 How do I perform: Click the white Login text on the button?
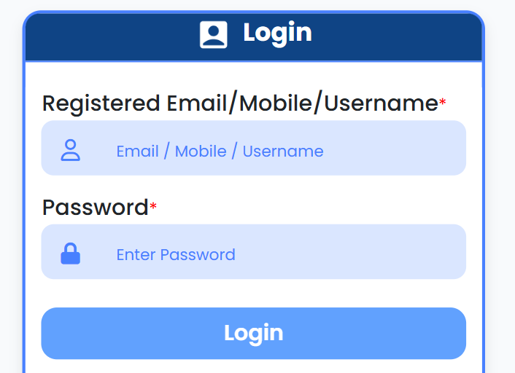[x=253, y=333]
